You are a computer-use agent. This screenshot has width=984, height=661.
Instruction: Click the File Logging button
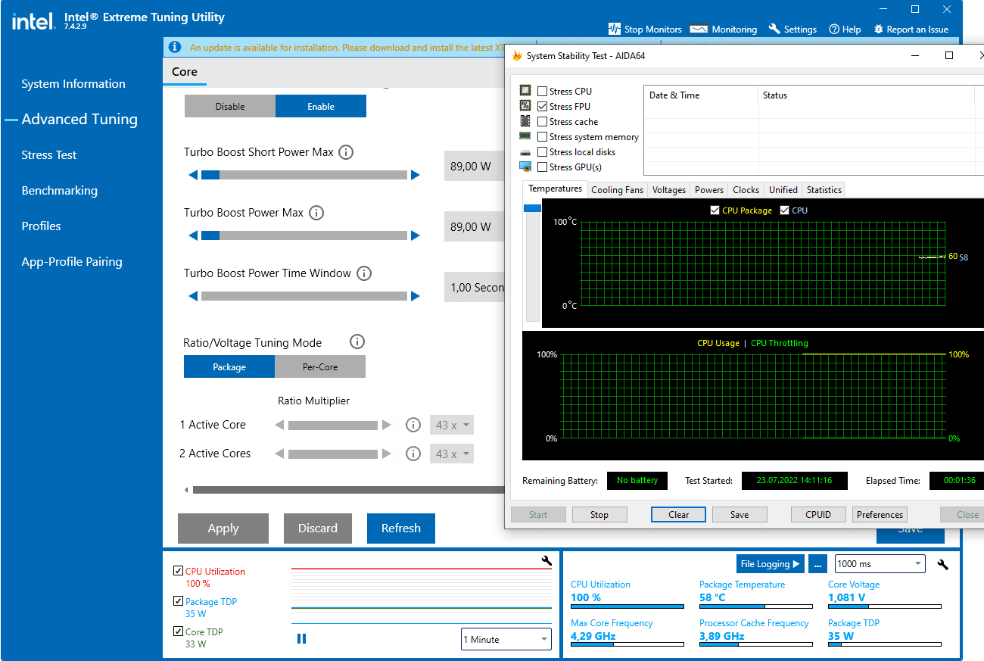coord(770,563)
